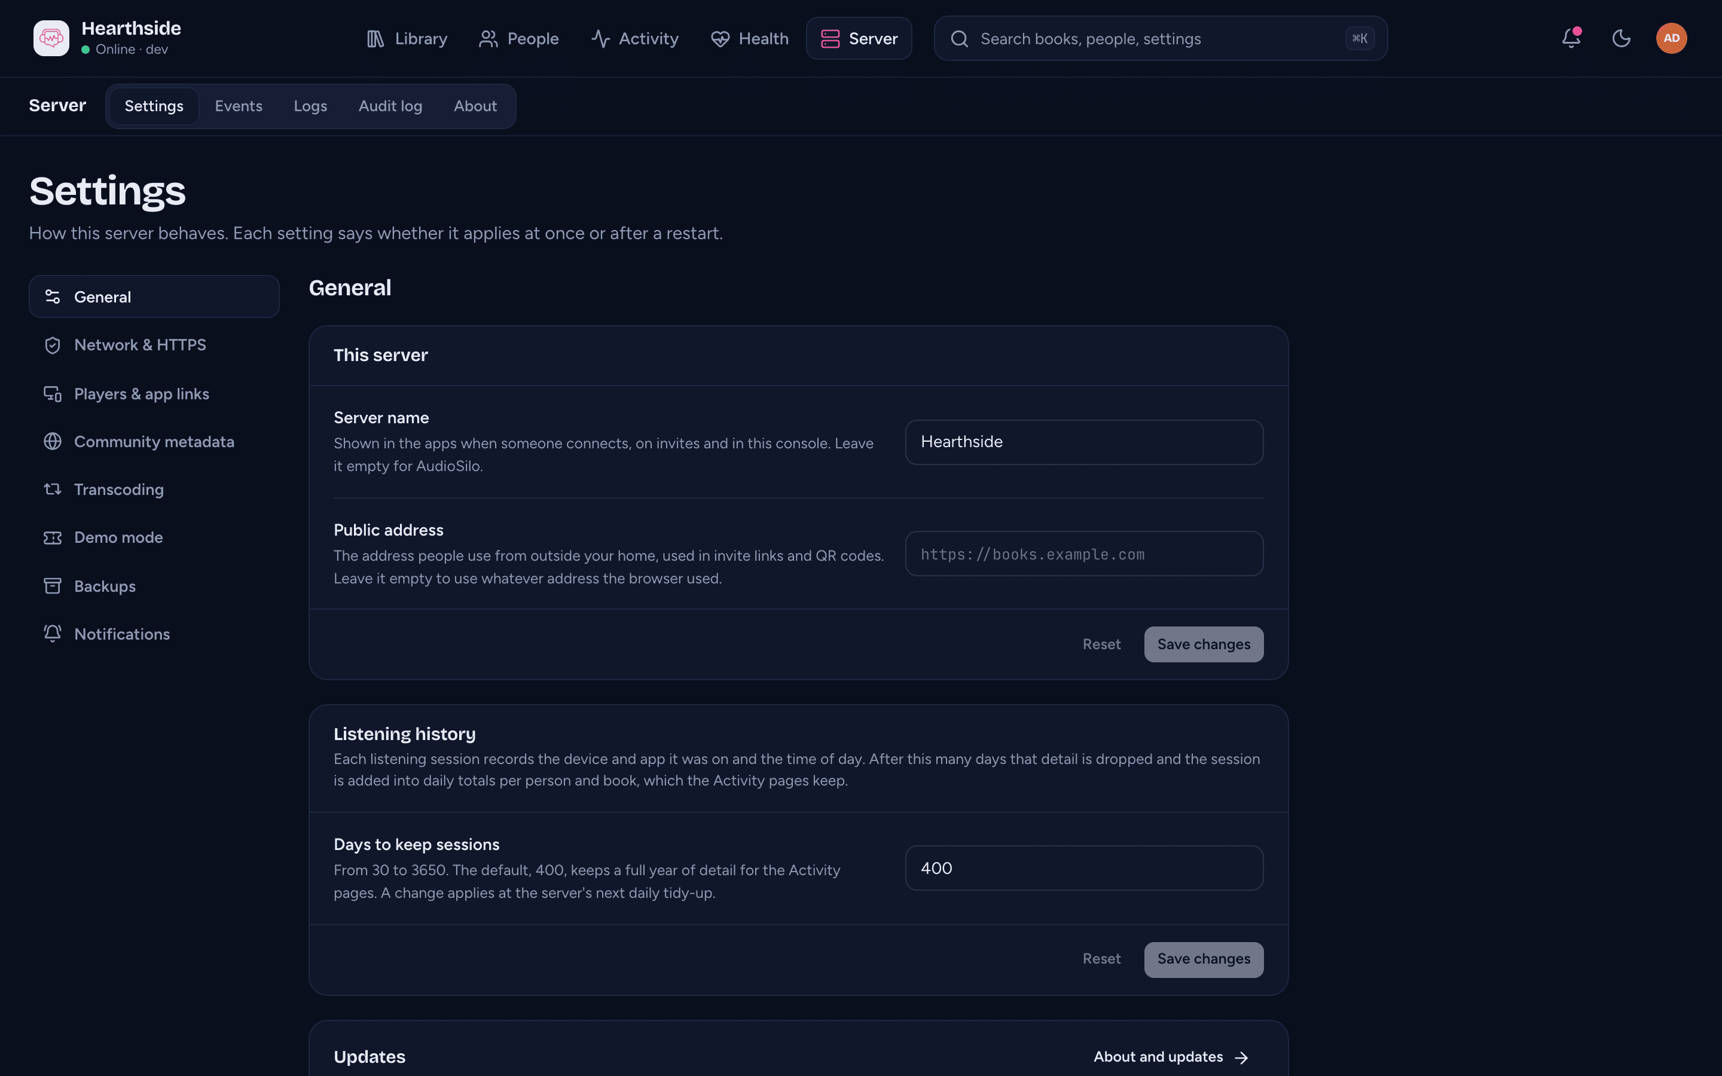The image size is (1722, 1076).
Task: Open the About tab
Action: pyautogui.click(x=475, y=106)
